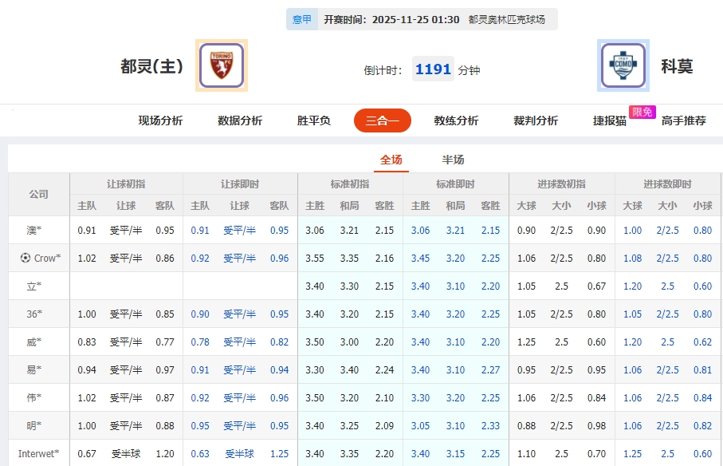This screenshot has width=723, height=466.
Task: Click the highlighted 三合一 button
Action: 383,120
